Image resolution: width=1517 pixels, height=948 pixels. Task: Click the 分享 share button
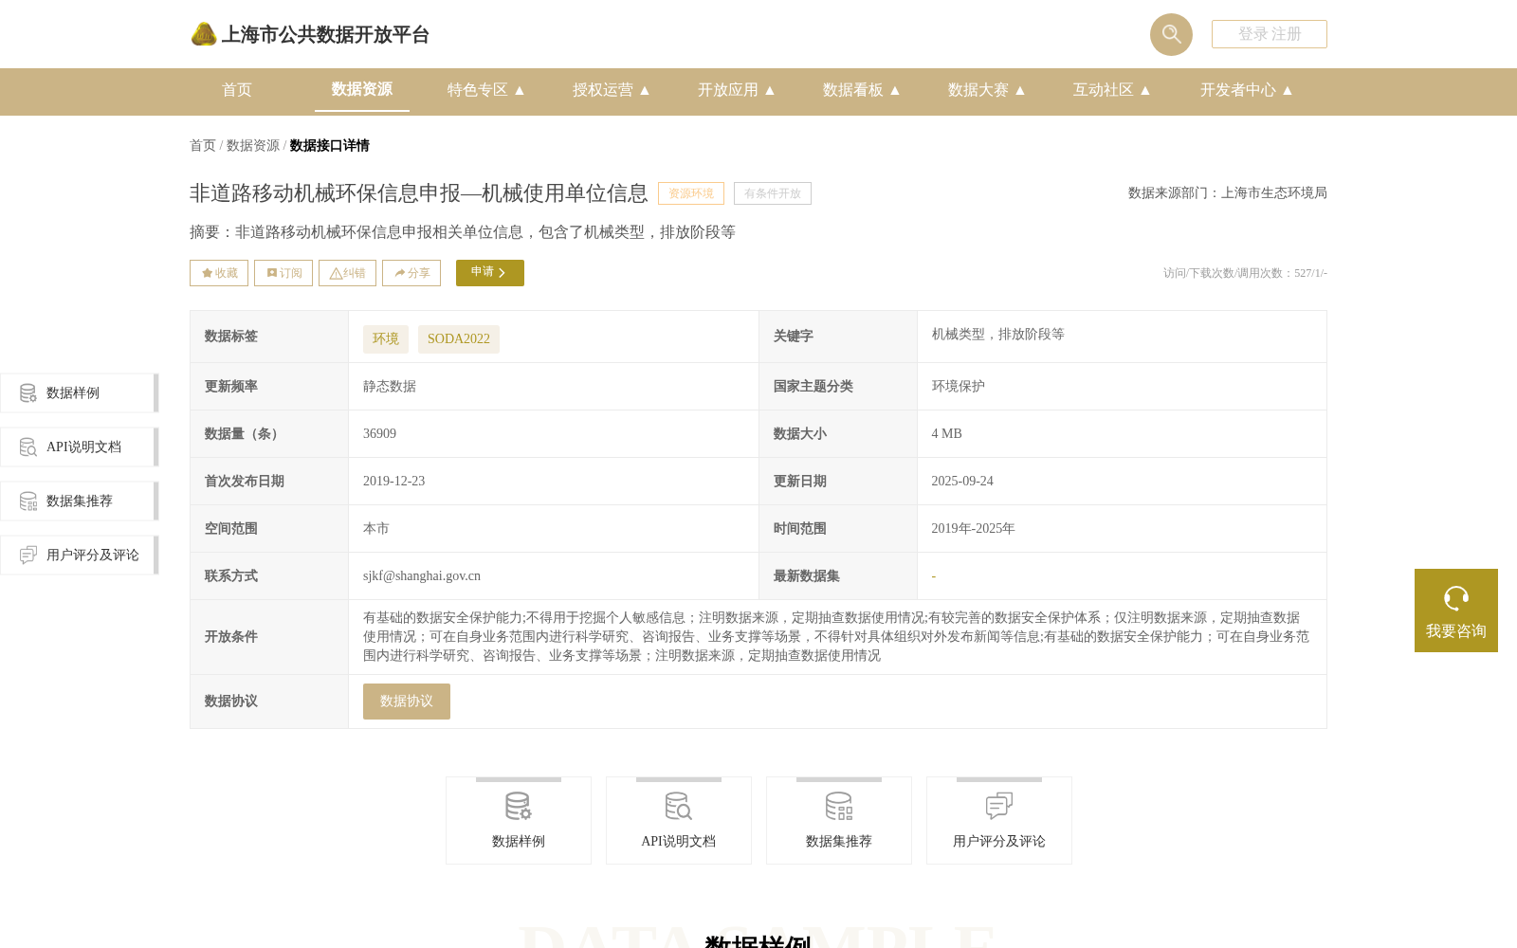coord(411,273)
